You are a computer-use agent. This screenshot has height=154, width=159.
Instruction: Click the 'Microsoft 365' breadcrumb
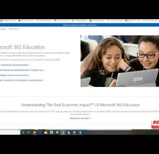(14, 29)
